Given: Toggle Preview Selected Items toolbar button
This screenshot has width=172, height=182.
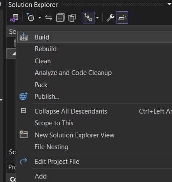Looking at the screenshot, I should pos(122,18).
